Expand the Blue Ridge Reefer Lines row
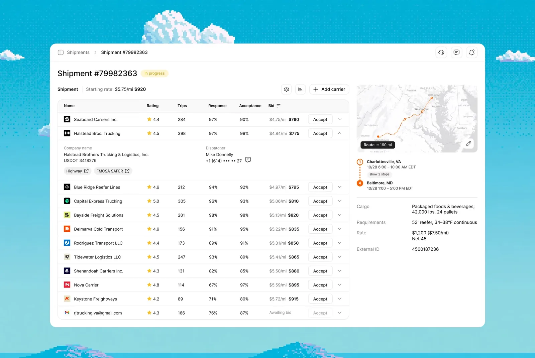The width and height of the screenshot is (535, 358). 339,187
